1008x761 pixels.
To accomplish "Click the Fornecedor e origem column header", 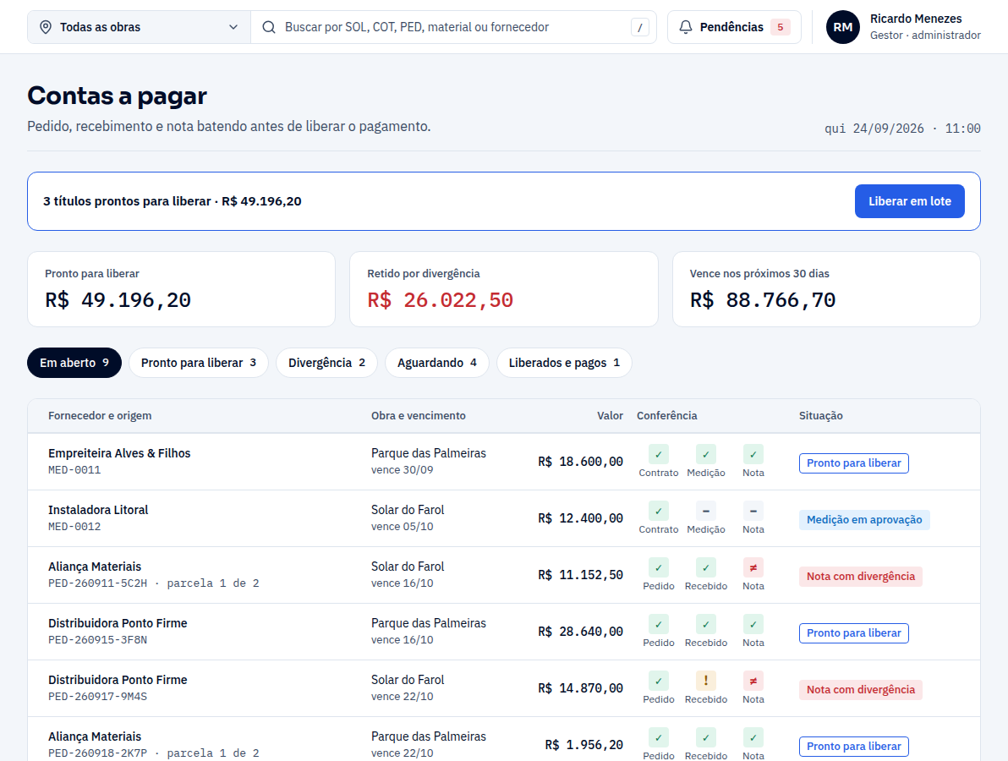I will click(100, 416).
